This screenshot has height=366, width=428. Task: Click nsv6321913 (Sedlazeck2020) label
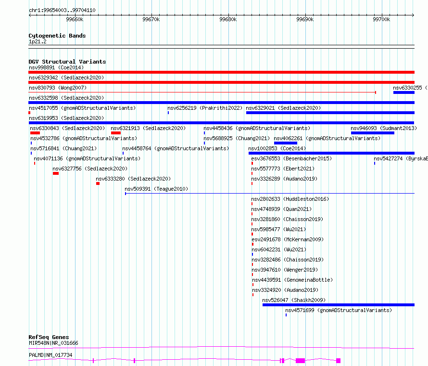coord(148,128)
